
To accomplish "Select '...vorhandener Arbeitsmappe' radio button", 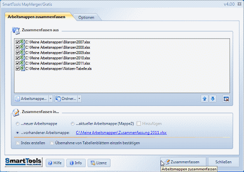I will point(18,133).
